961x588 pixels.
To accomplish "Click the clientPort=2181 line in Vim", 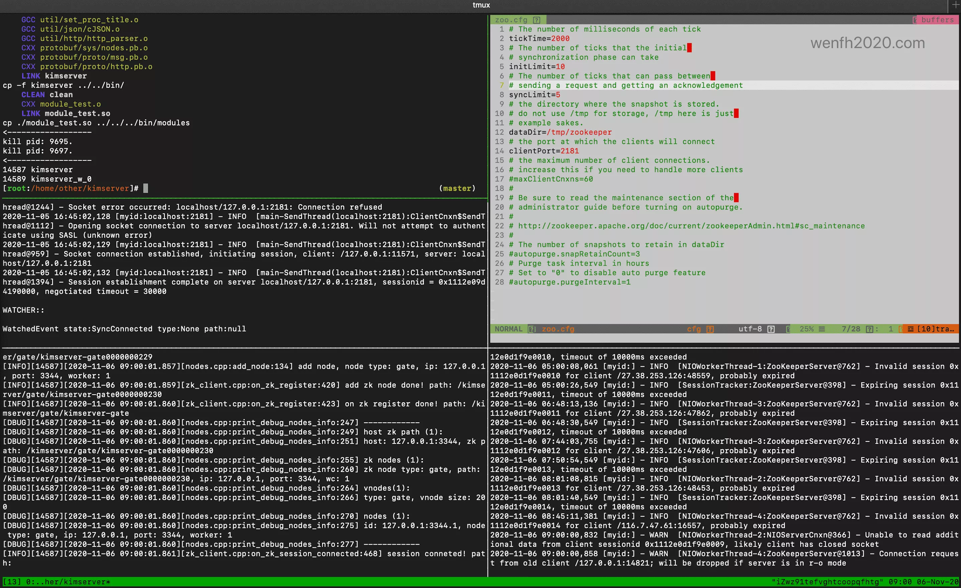I will pos(544,151).
